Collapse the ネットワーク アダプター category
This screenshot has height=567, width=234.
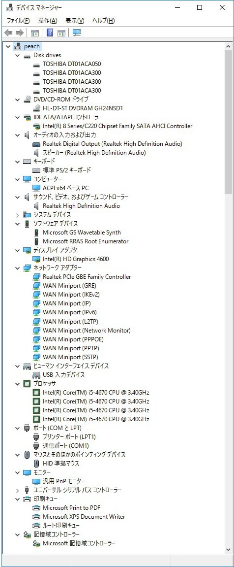tap(17, 268)
